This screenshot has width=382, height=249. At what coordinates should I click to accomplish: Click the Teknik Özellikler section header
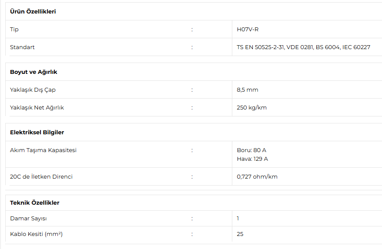[x=35, y=203]
